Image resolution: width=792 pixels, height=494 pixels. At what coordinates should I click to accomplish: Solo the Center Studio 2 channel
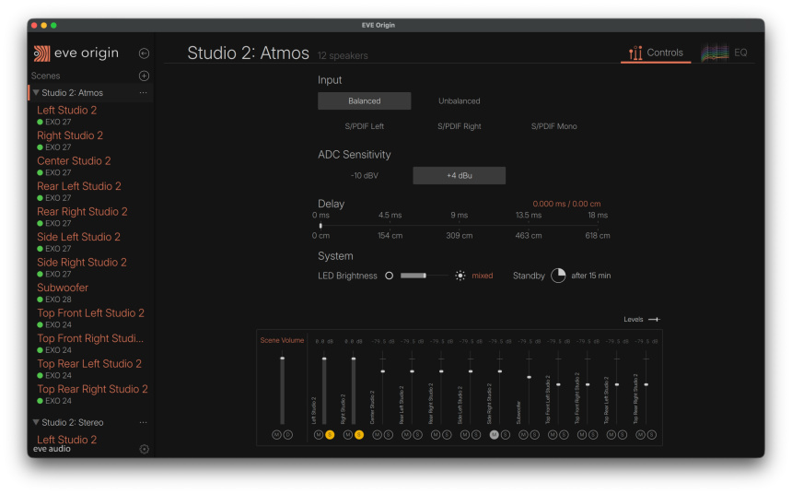389,435
